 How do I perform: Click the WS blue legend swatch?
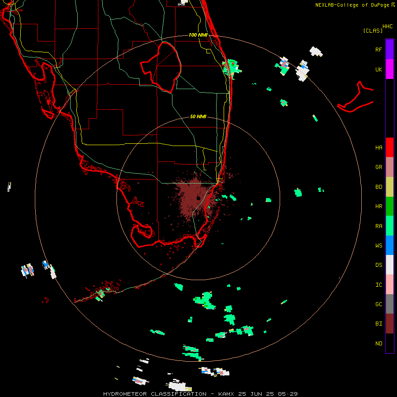pyautogui.click(x=390, y=245)
